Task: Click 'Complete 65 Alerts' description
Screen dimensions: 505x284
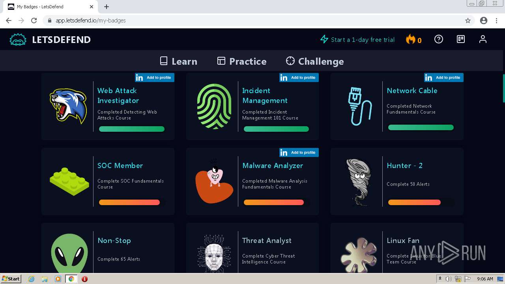Action: click(x=119, y=259)
